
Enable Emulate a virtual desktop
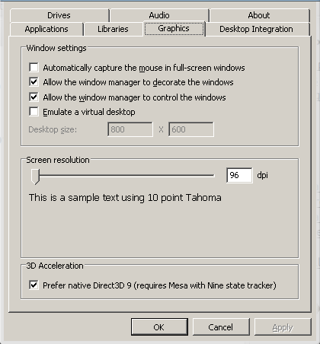tap(34, 112)
